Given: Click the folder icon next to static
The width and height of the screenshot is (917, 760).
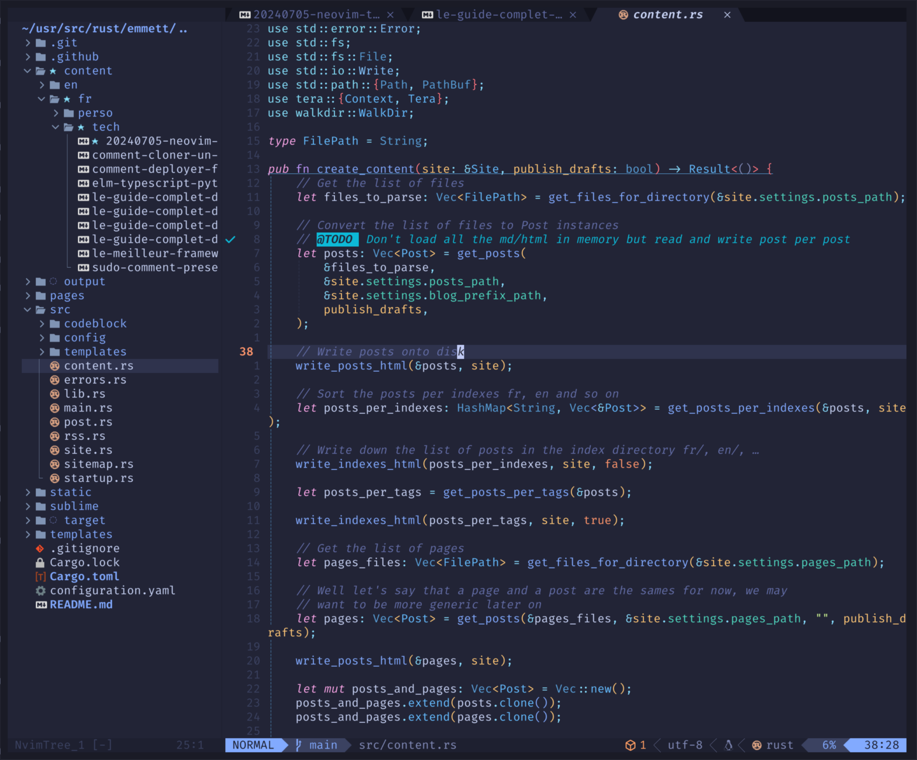Looking at the screenshot, I should point(41,492).
